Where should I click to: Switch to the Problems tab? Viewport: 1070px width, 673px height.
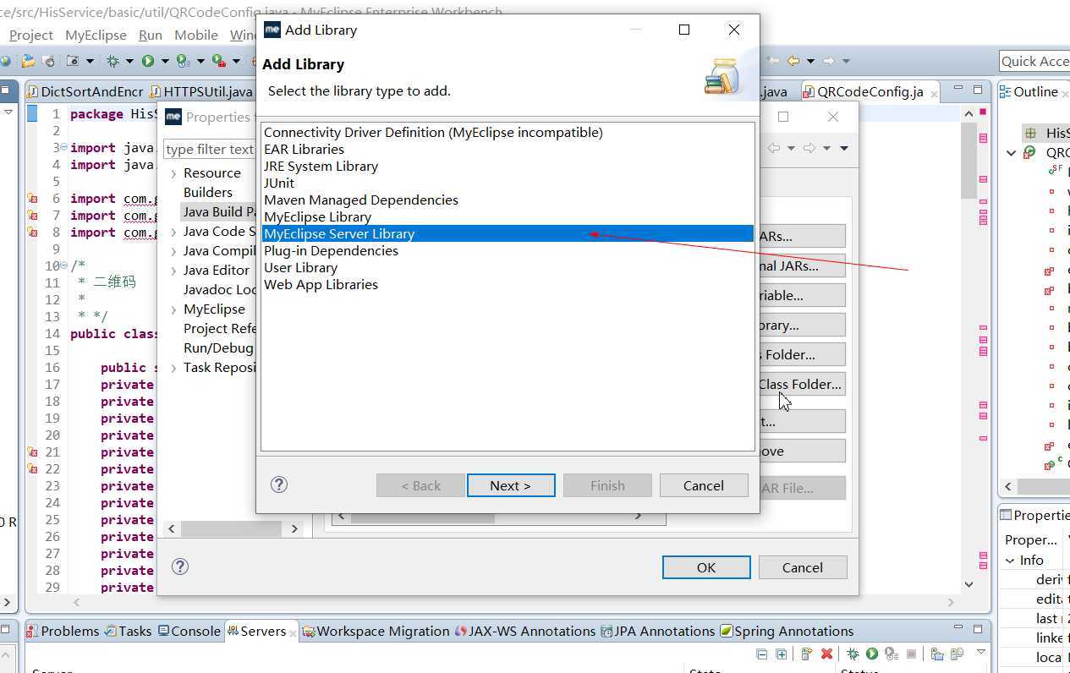tap(63, 631)
